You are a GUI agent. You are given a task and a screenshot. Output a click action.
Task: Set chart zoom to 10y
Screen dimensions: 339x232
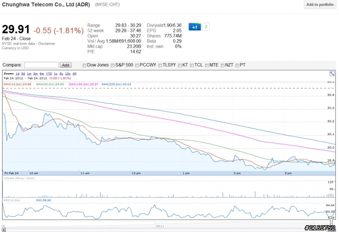(68, 74)
